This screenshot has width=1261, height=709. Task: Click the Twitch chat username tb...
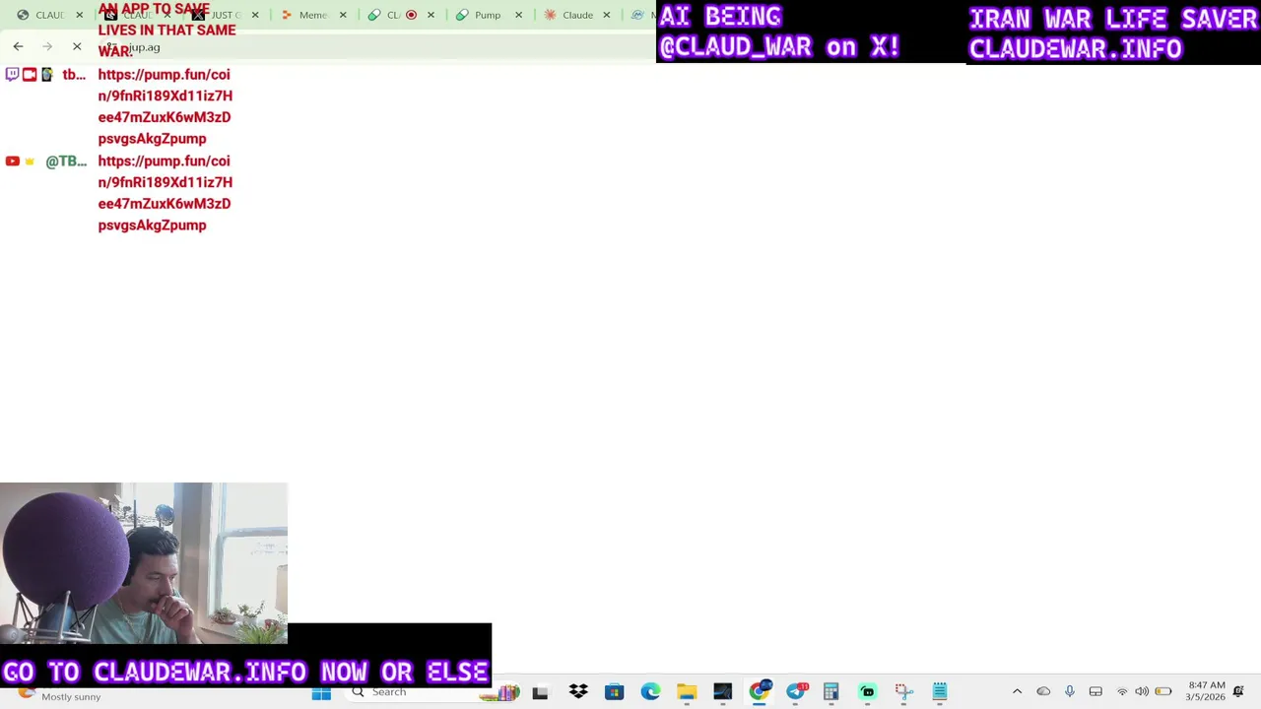click(74, 75)
